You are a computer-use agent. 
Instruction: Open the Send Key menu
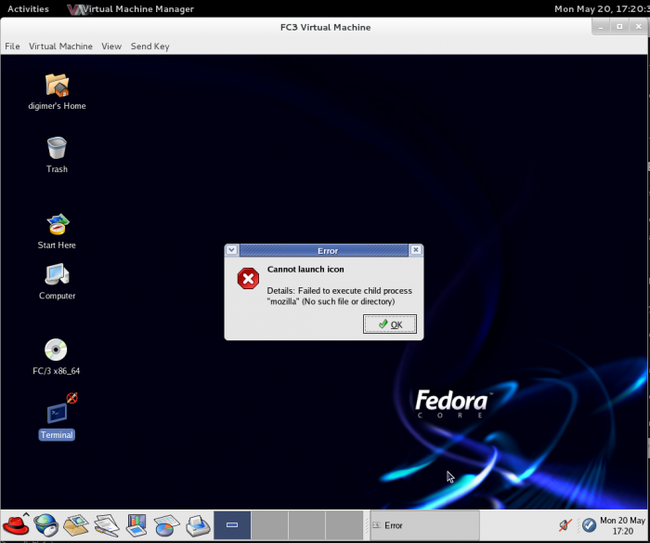pos(149,46)
